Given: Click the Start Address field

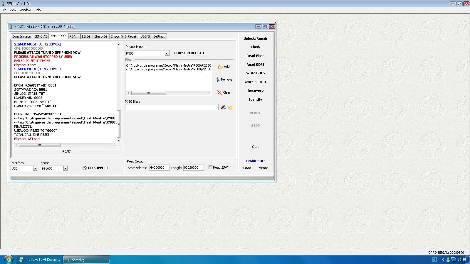Looking at the screenshot, I should click(x=160, y=168).
